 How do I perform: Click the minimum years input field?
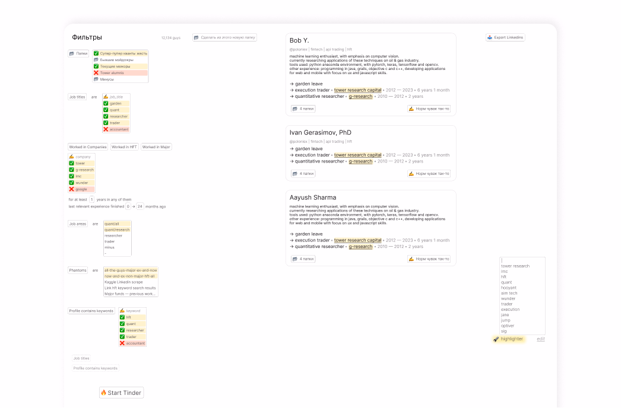pos(91,199)
